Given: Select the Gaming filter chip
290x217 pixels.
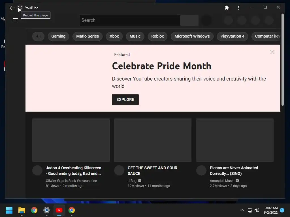Looking at the screenshot, I should (x=58, y=36).
